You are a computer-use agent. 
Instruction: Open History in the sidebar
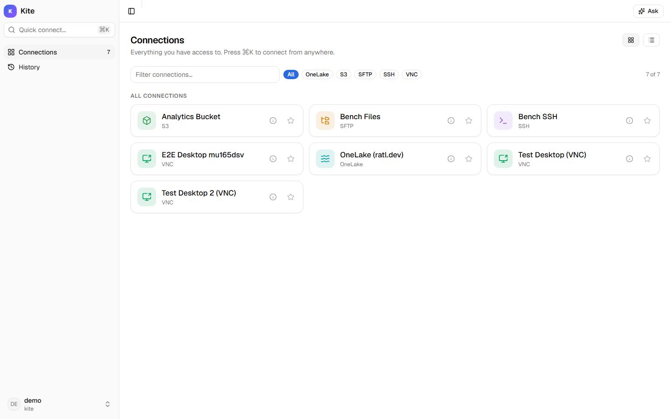click(x=59, y=67)
